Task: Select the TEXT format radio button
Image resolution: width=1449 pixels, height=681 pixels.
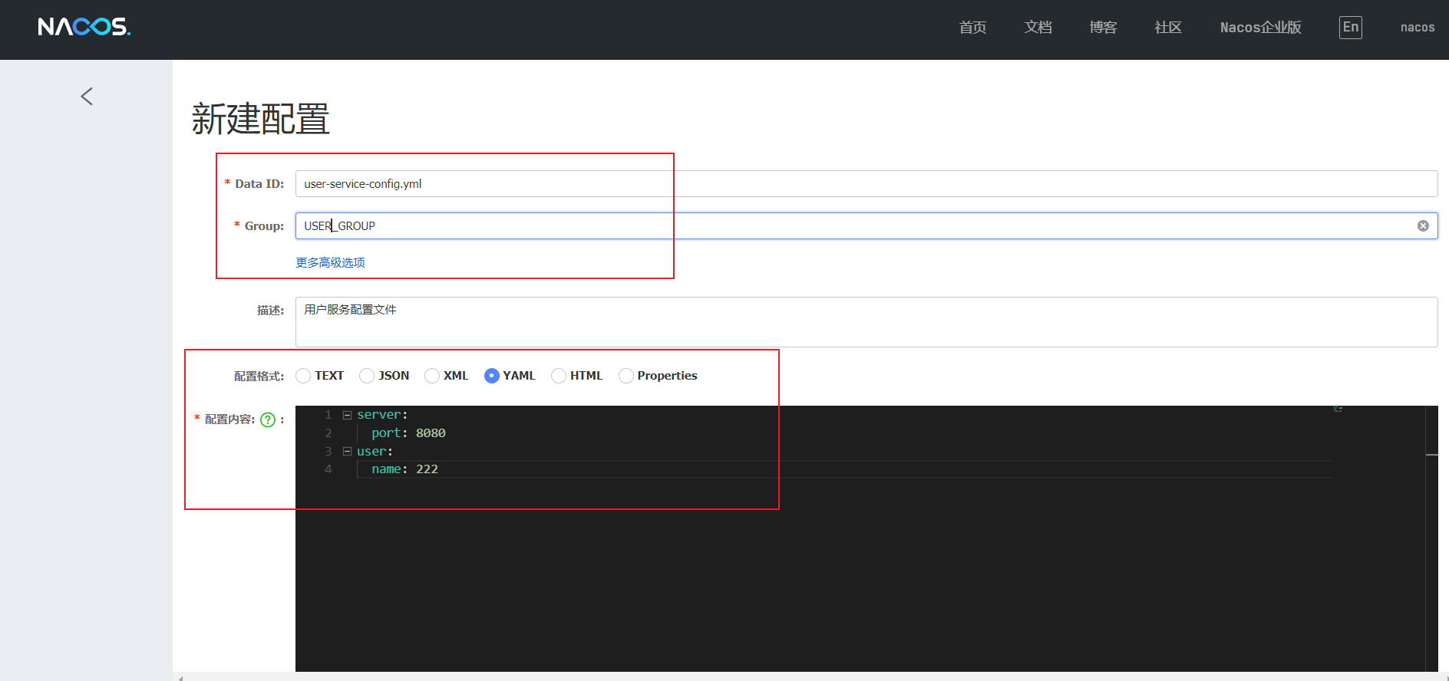Action: tap(303, 376)
